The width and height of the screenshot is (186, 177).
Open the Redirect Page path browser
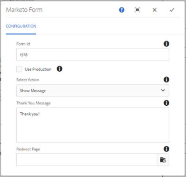pyautogui.click(x=163, y=160)
